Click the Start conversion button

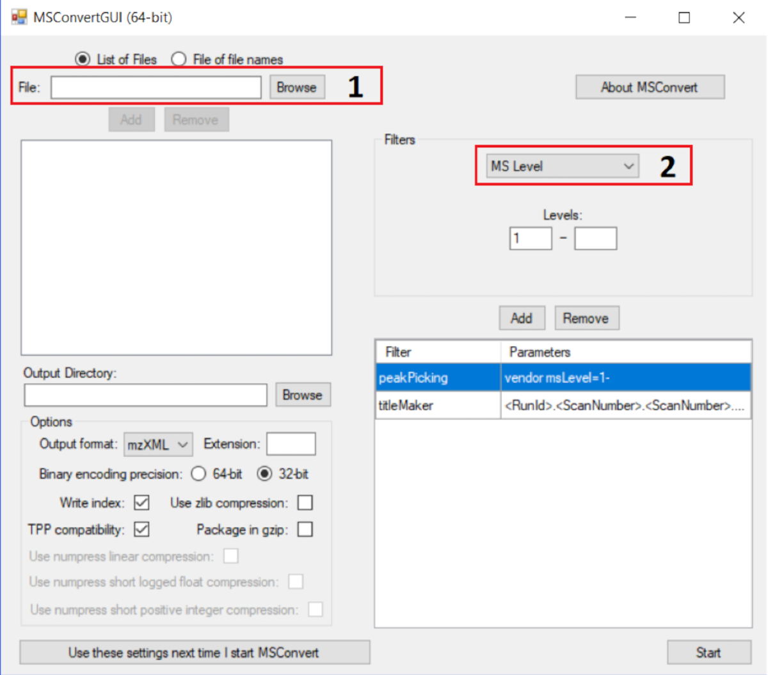[709, 653]
